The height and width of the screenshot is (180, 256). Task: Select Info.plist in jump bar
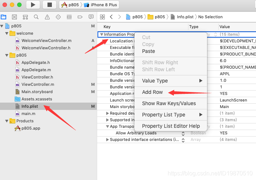(x=182, y=17)
